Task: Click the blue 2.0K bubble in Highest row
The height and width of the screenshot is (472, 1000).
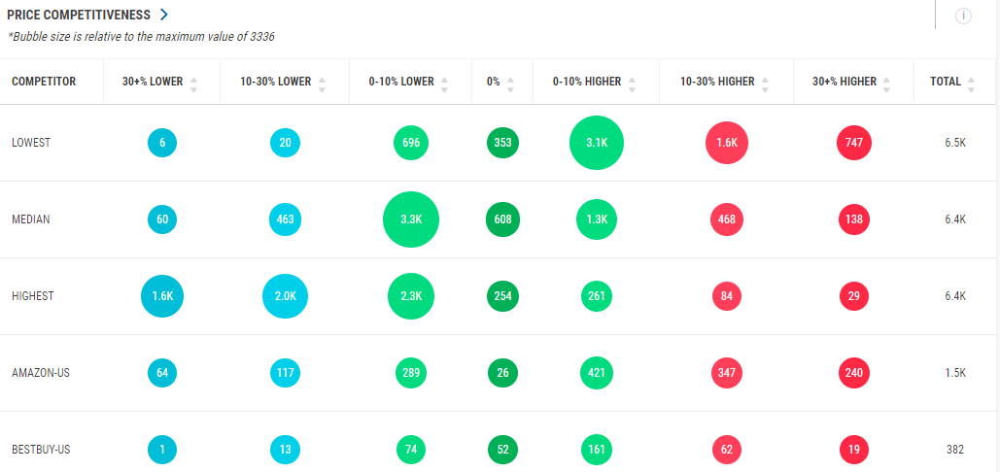Action: [x=285, y=296]
